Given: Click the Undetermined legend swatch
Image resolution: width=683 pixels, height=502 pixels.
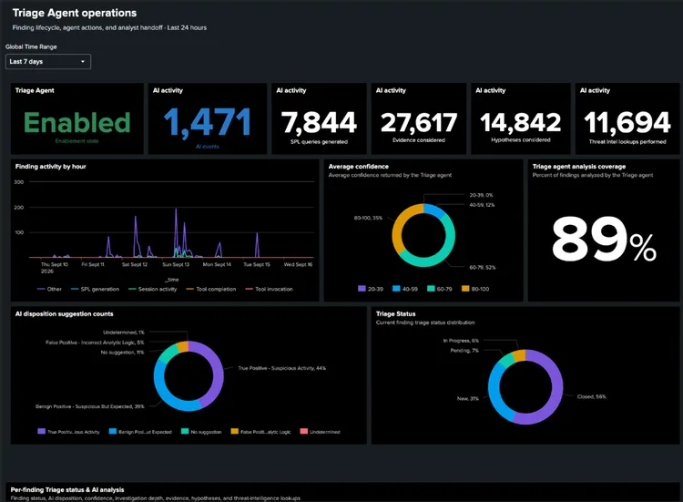Looking at the screenshot, I should [304, 432].
